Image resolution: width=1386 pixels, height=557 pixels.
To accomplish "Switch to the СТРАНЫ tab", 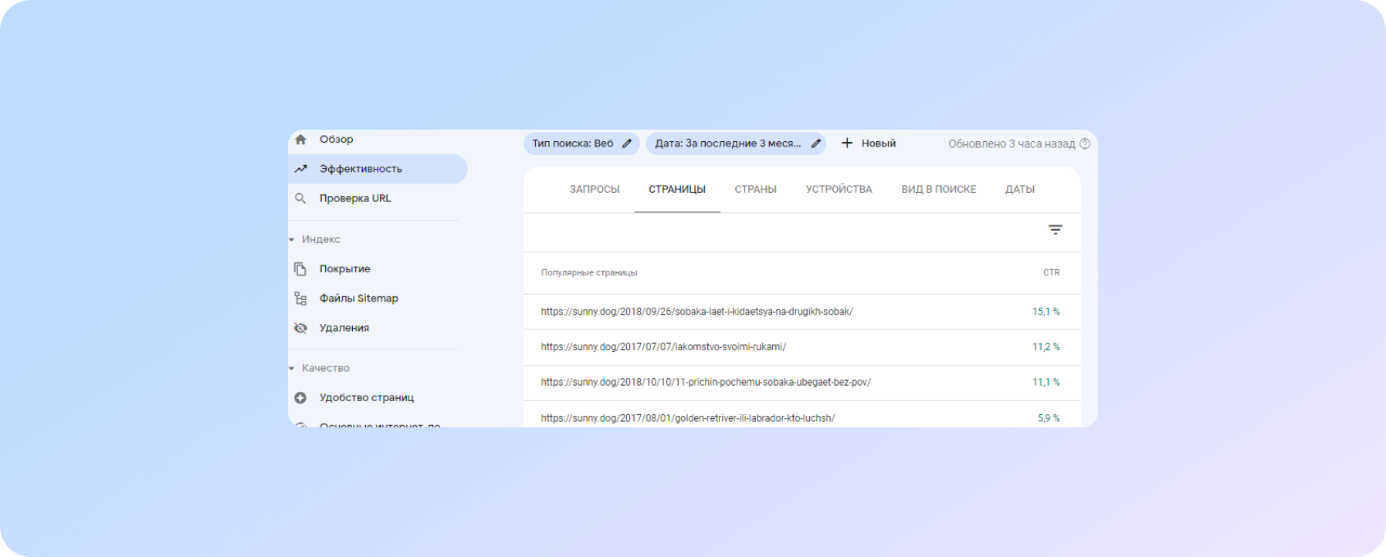I will click(756, 189).
